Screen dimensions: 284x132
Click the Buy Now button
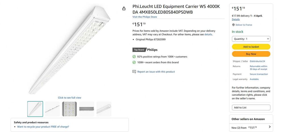tap(251, 54)
